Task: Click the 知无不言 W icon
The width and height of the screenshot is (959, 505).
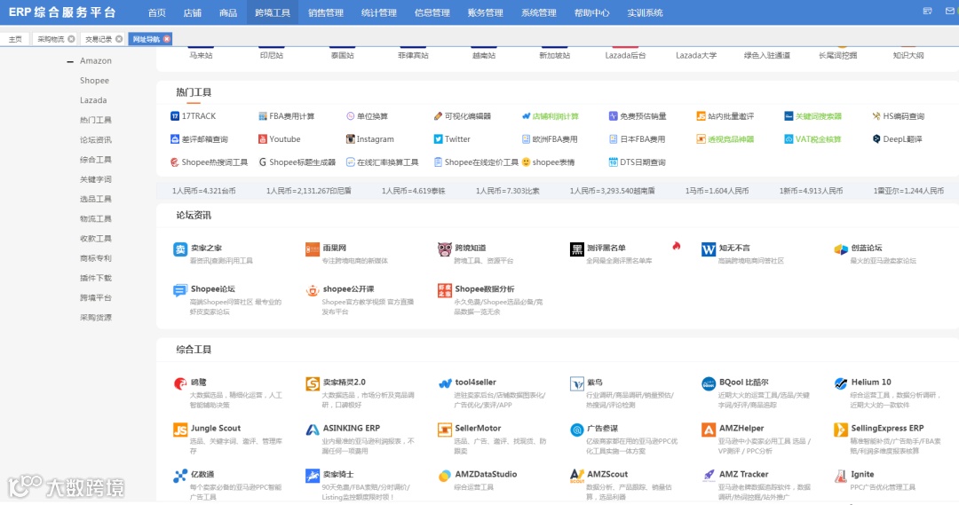Action: 709,249
